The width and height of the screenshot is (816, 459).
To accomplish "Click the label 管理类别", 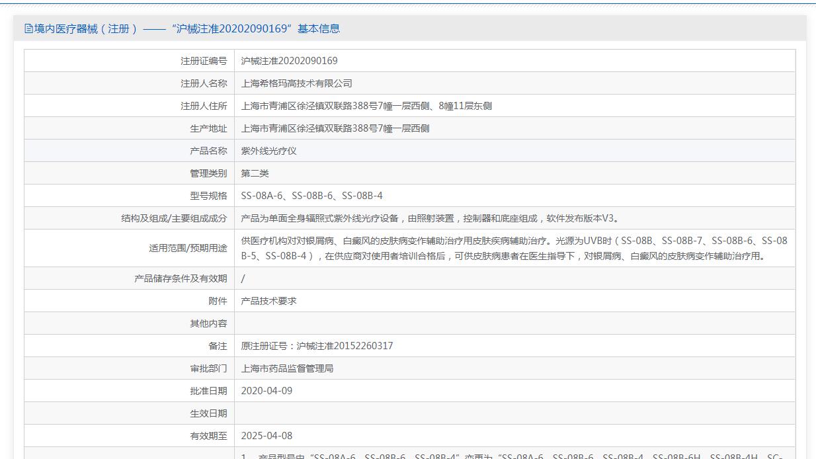I will click(208, 173).
